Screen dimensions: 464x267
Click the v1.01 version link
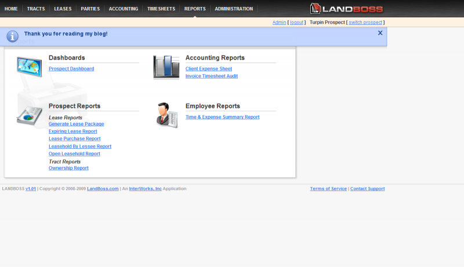(31, 189)
